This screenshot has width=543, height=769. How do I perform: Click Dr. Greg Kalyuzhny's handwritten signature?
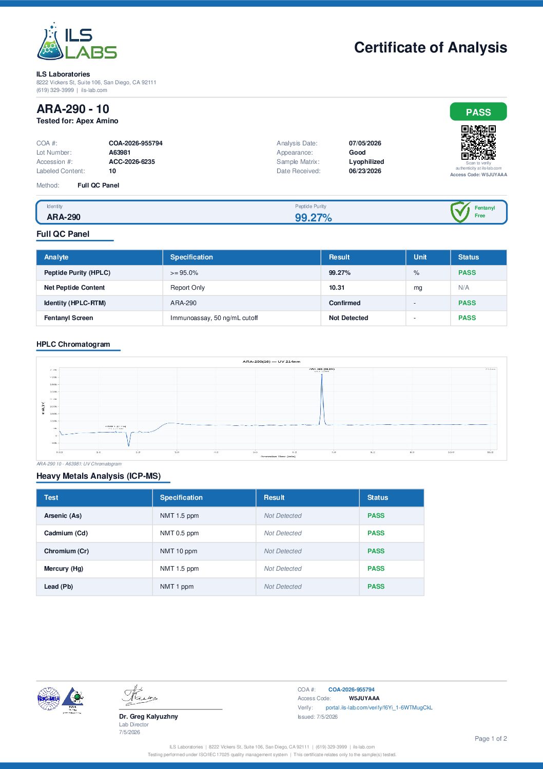click(139, 695)
